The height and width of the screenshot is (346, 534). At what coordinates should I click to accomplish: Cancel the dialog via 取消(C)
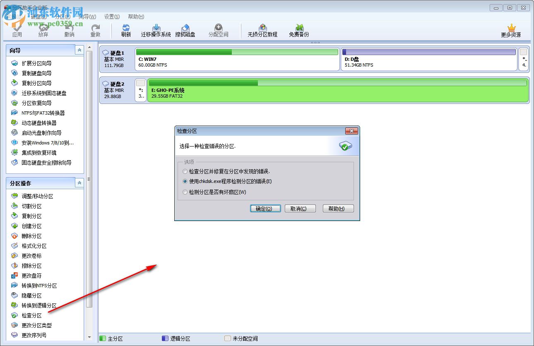coord(300,208)
